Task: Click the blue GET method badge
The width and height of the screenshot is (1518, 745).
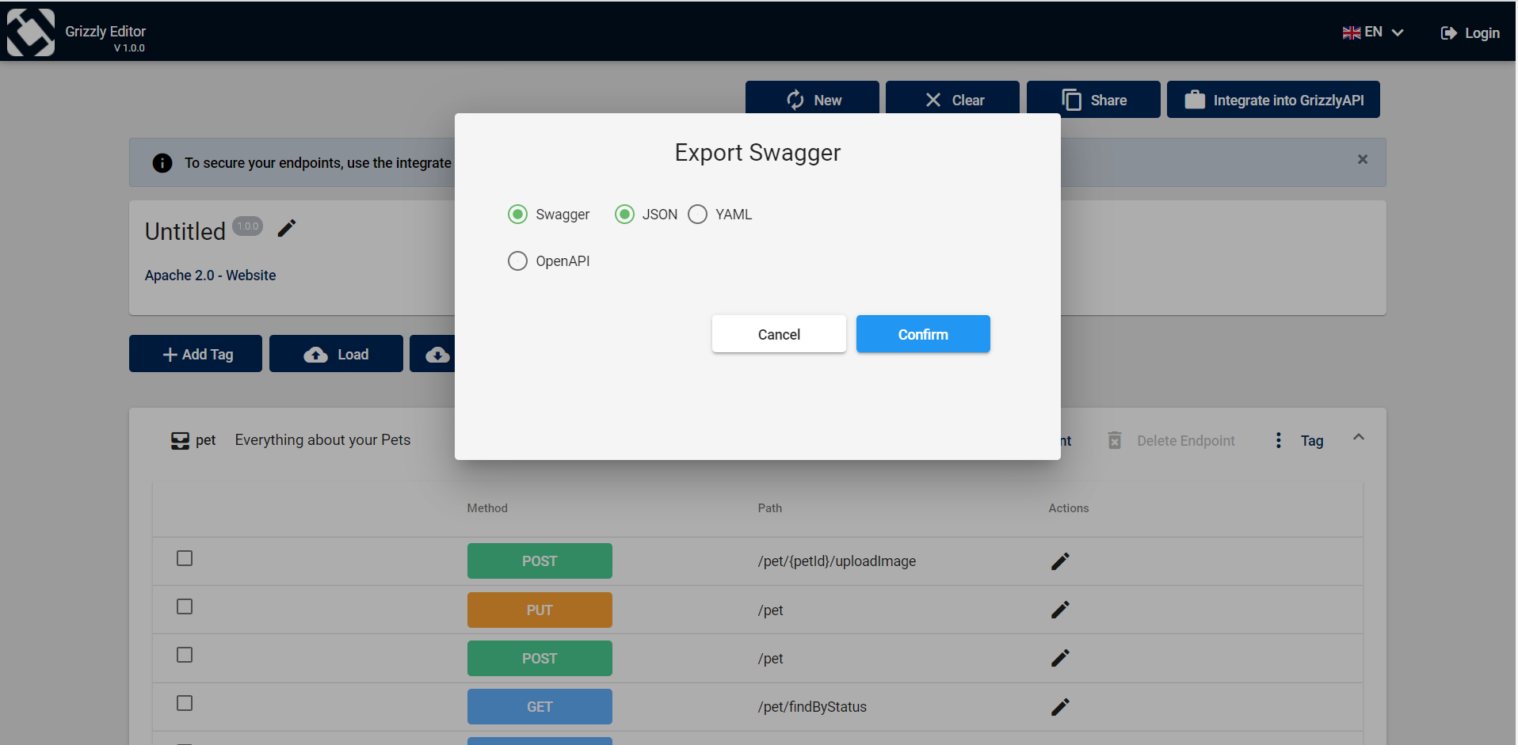Action: click(540, 706)
